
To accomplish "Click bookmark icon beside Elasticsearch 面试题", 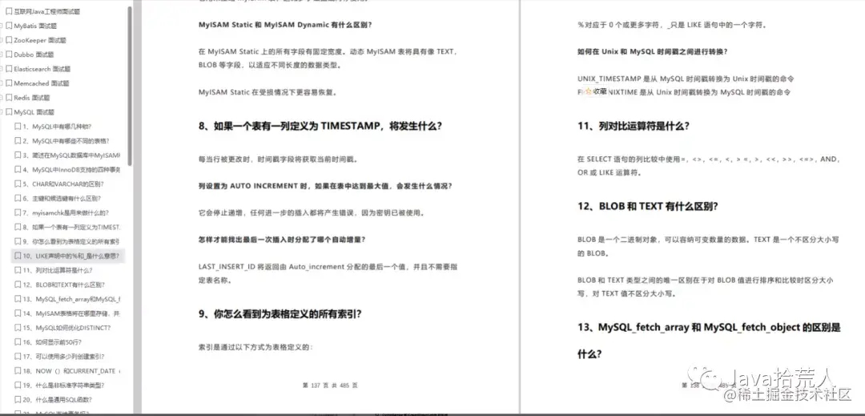I will [9, 69].
